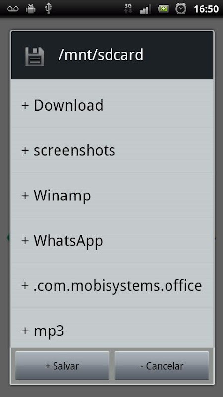Tap the Android debug icon in status bar

[x=31, y=9]
